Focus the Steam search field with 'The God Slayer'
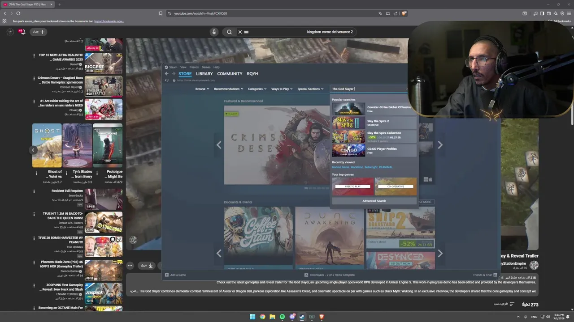Viewport: 574px width, 322px height. click(368, 89)
